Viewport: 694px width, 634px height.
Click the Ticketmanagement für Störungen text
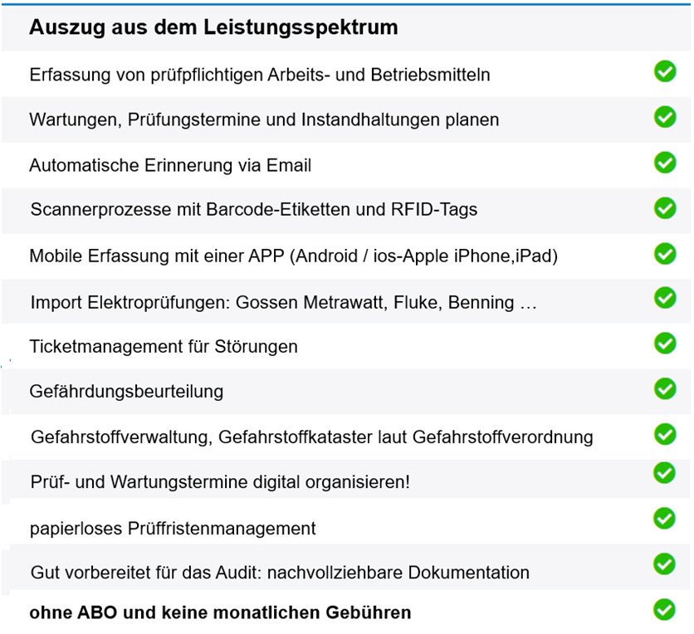coord(164,346)
